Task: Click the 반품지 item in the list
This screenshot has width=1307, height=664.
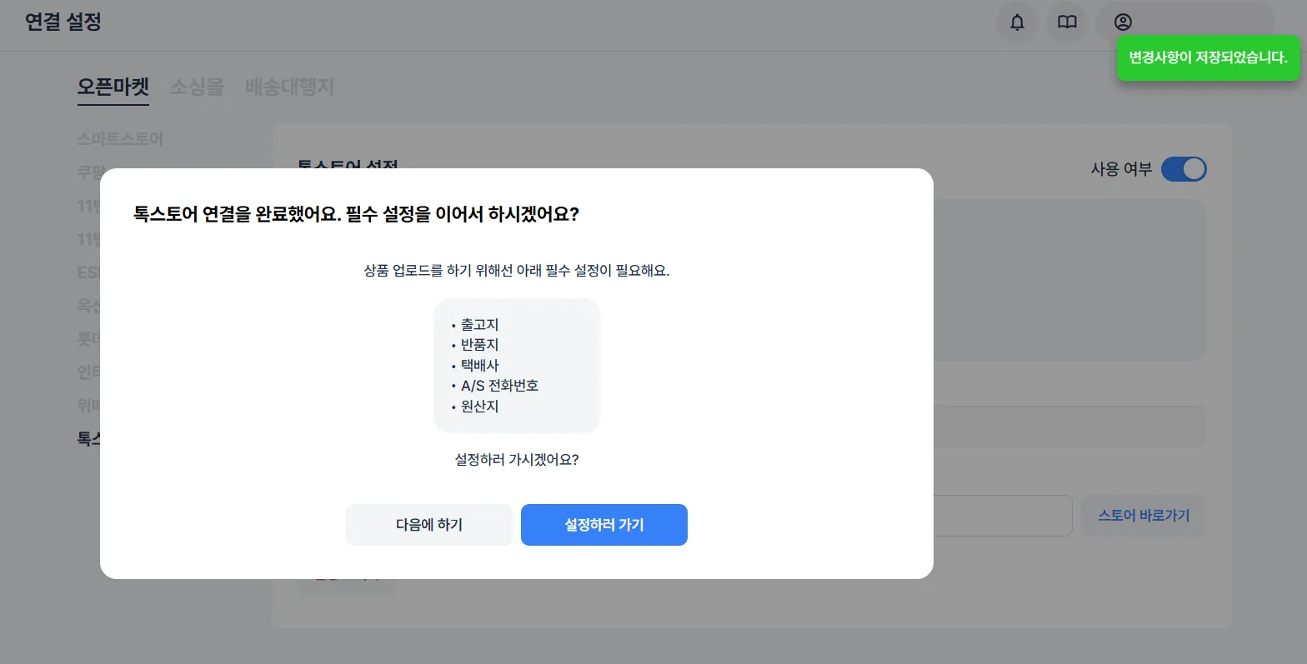Action: (x=479, y=345)
